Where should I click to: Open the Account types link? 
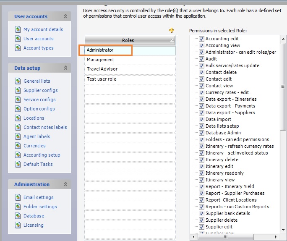(x=38, y=48)
